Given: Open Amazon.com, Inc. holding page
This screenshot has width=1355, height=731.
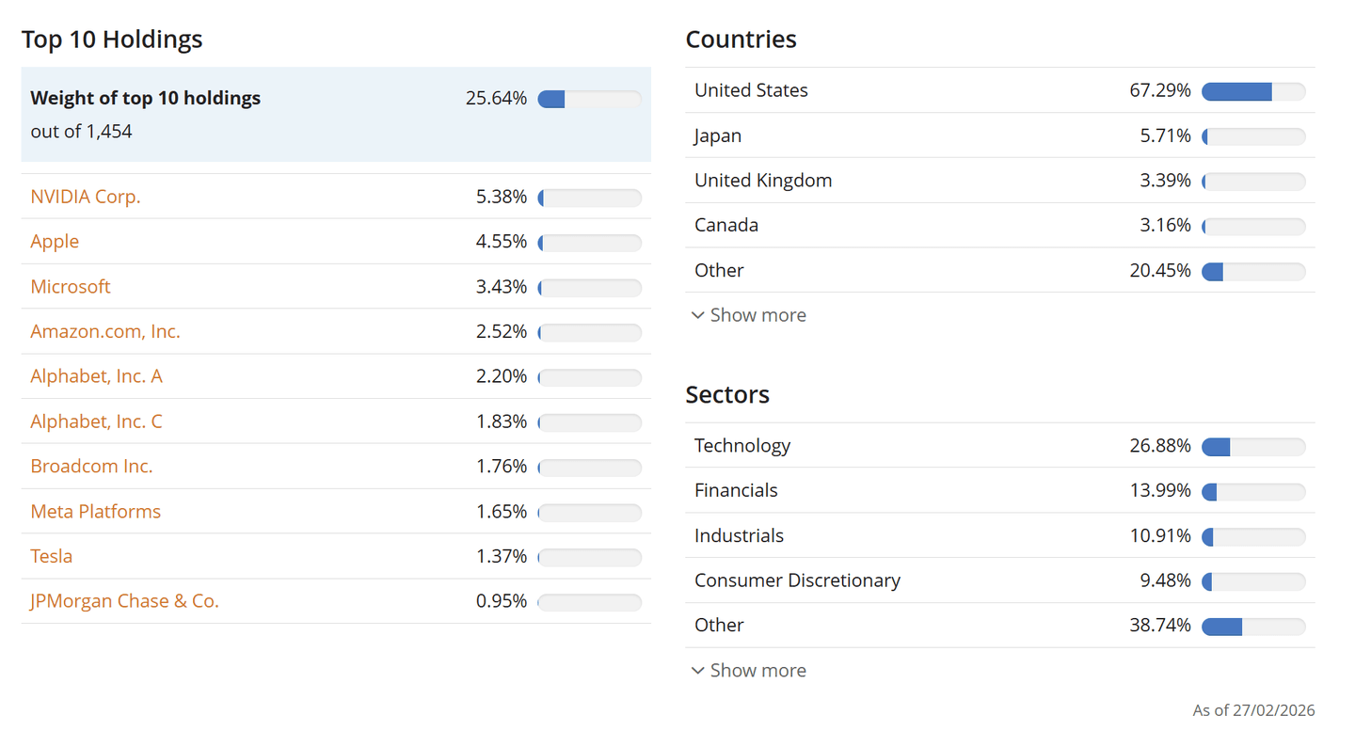Looking at the screenshot, I should click(x=105, y=332).
